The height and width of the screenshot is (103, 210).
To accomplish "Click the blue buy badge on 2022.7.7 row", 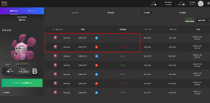I will [x=96, y=93].
